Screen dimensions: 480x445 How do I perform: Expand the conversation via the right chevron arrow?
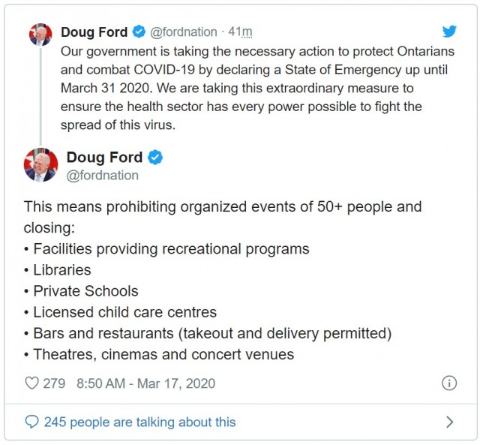pyautogui.click(x=450, y=422)
